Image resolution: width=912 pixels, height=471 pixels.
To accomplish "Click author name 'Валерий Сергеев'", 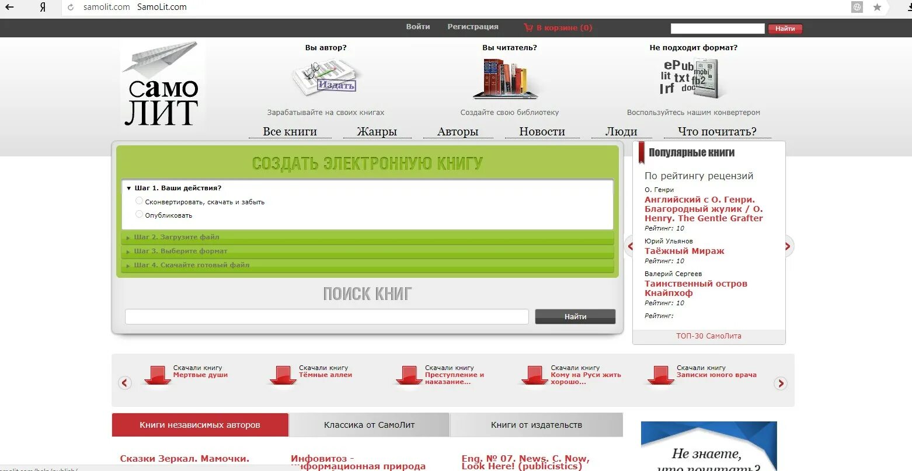I will tap(673, 274).
